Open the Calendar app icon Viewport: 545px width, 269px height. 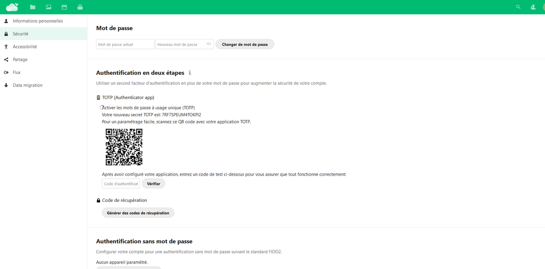pyautogui.click(x=64, y=7)
